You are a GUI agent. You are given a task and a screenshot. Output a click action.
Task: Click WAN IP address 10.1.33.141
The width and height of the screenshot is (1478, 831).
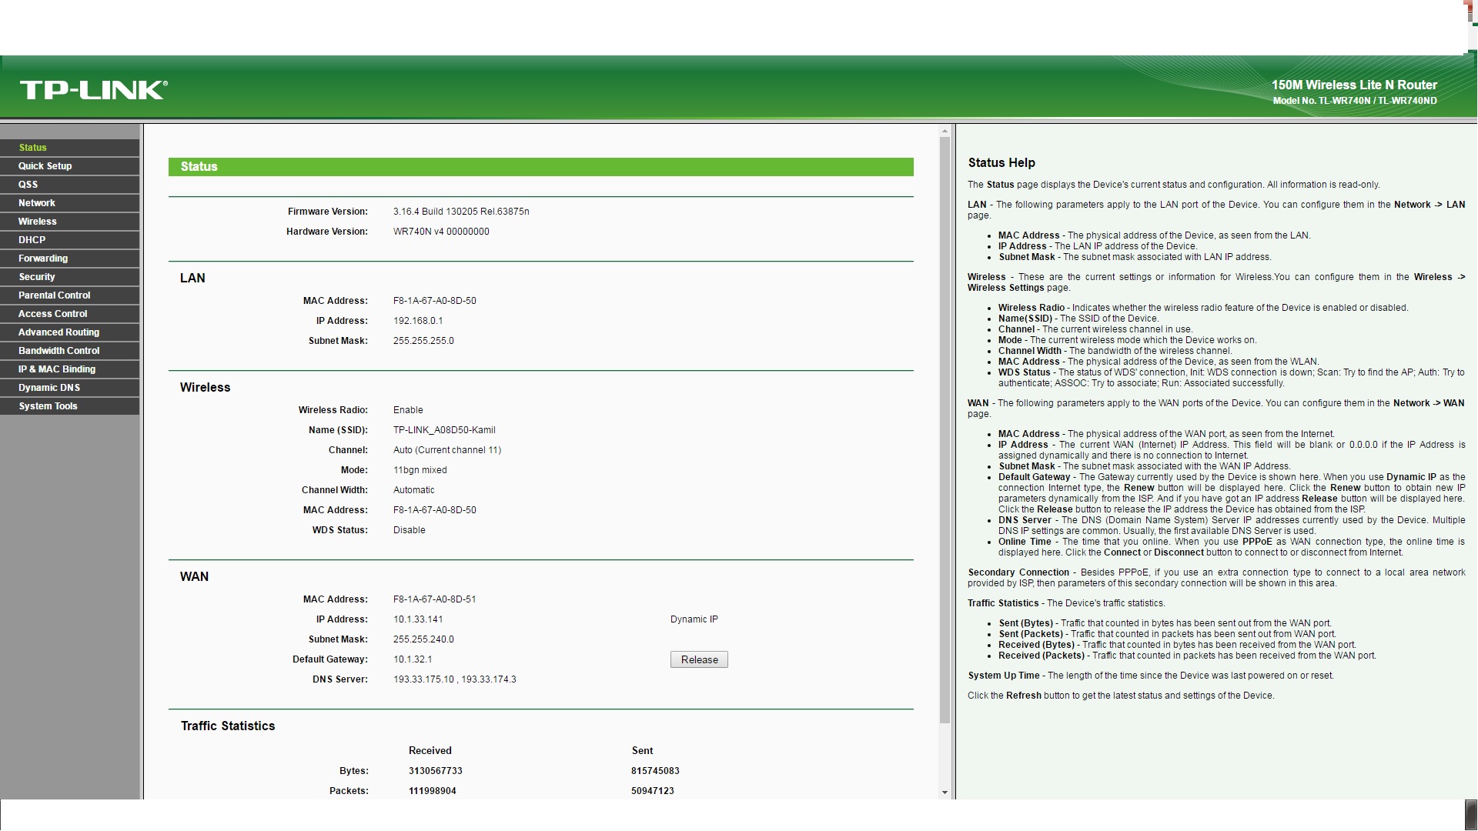[418, 619]
